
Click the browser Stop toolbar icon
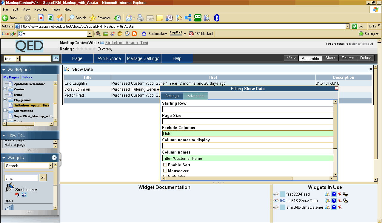pyautogui.click(x=41, y=18)
